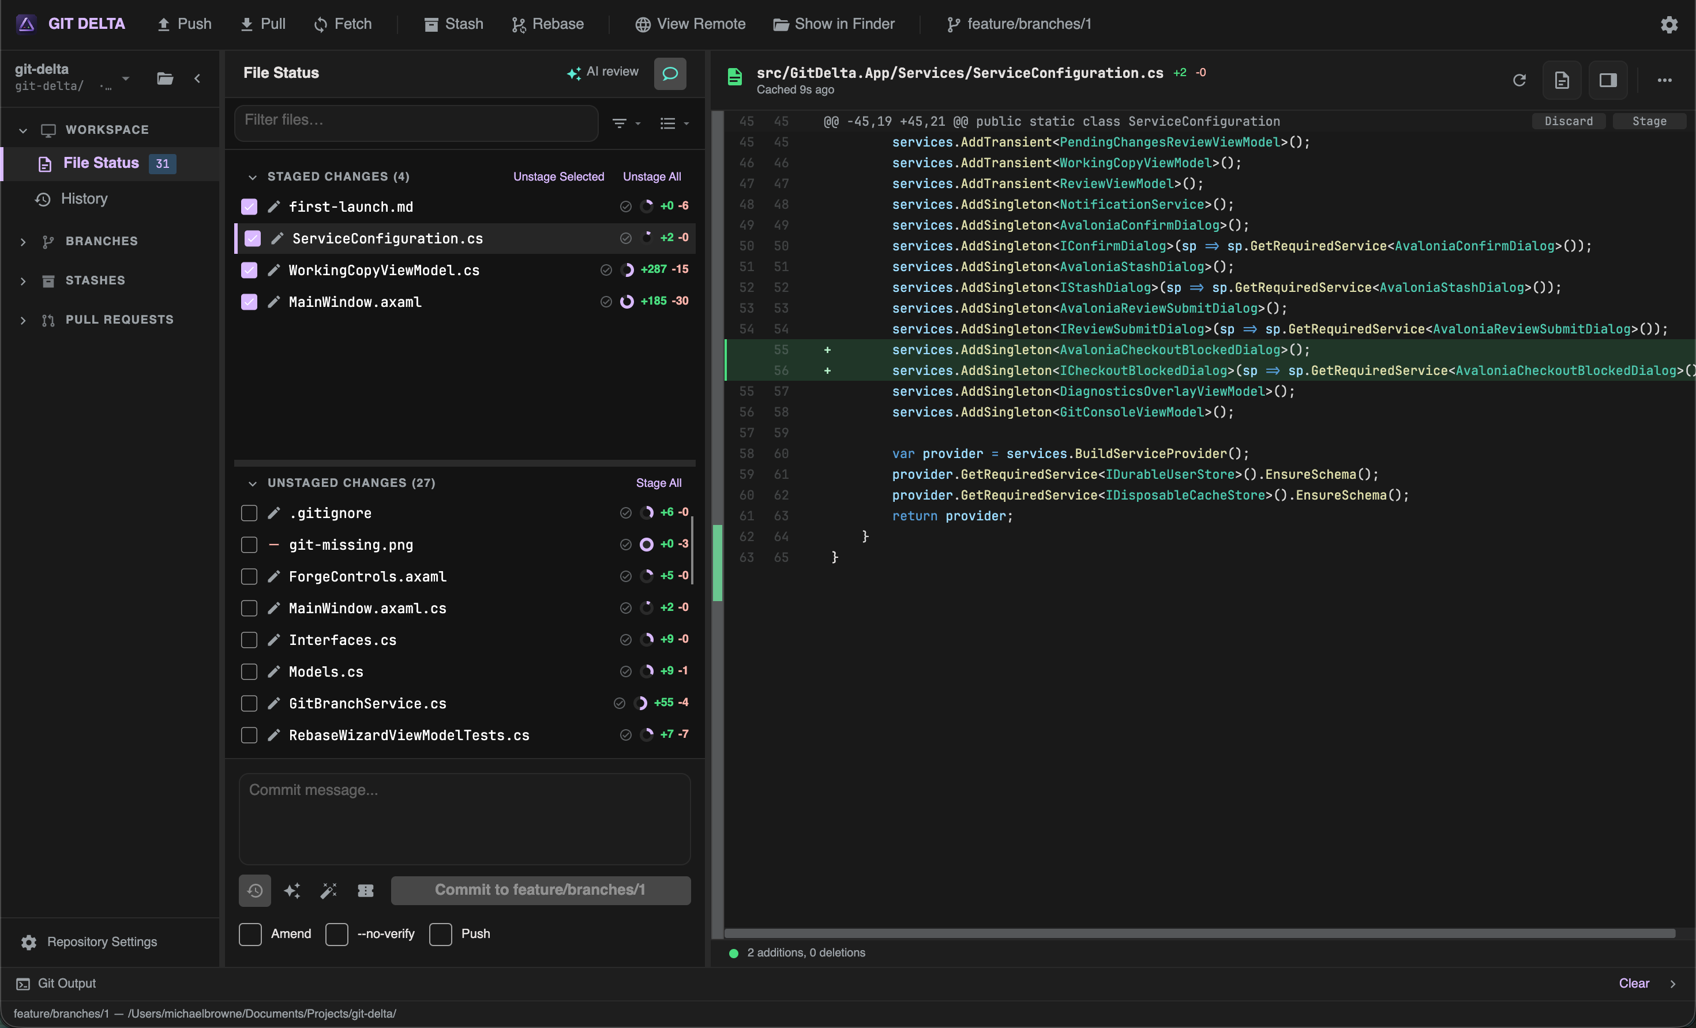
Task: Open the chat bubble icon beside AI review
Action: (670, 74)
